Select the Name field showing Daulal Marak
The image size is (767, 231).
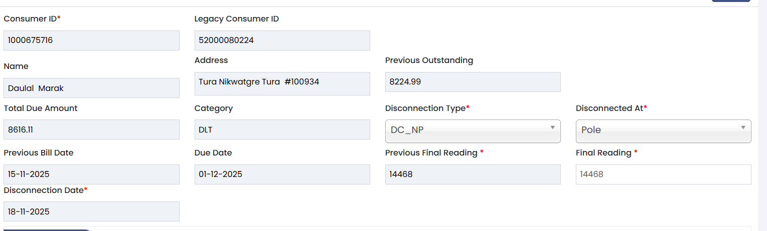[91, 88]
